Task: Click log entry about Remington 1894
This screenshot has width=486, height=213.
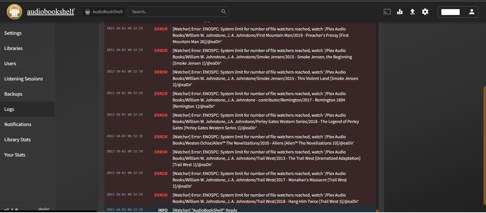Action: (240, 100)
